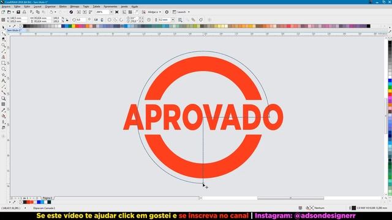
Task: Open Options via the gear icon
Action: pos(167,12)
